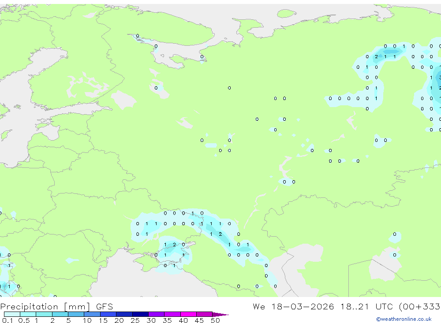Click the '(00+333' forecast offset text
Screen dimensions: 441x323
pos(420,306)
